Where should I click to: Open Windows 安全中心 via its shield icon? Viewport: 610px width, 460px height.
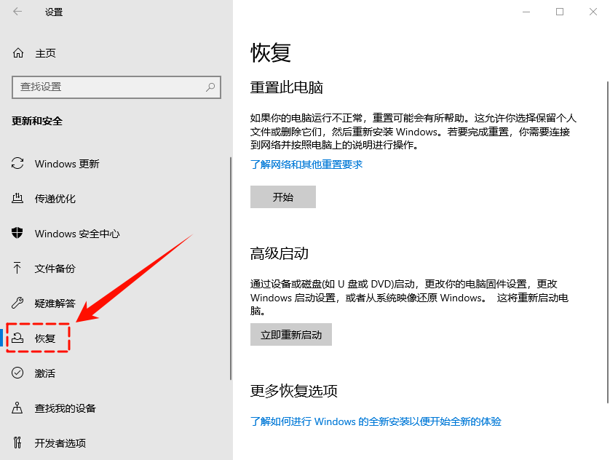click(17, 234)
